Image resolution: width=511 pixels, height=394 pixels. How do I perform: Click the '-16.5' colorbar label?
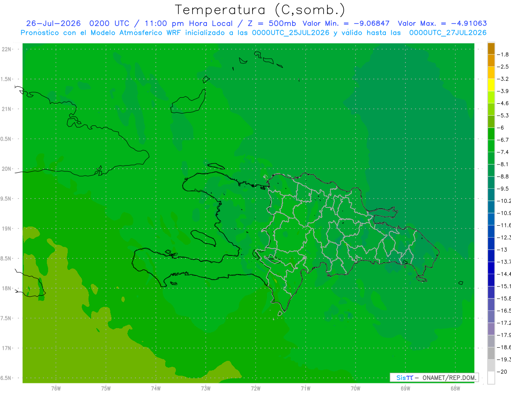tap(504, 311)
